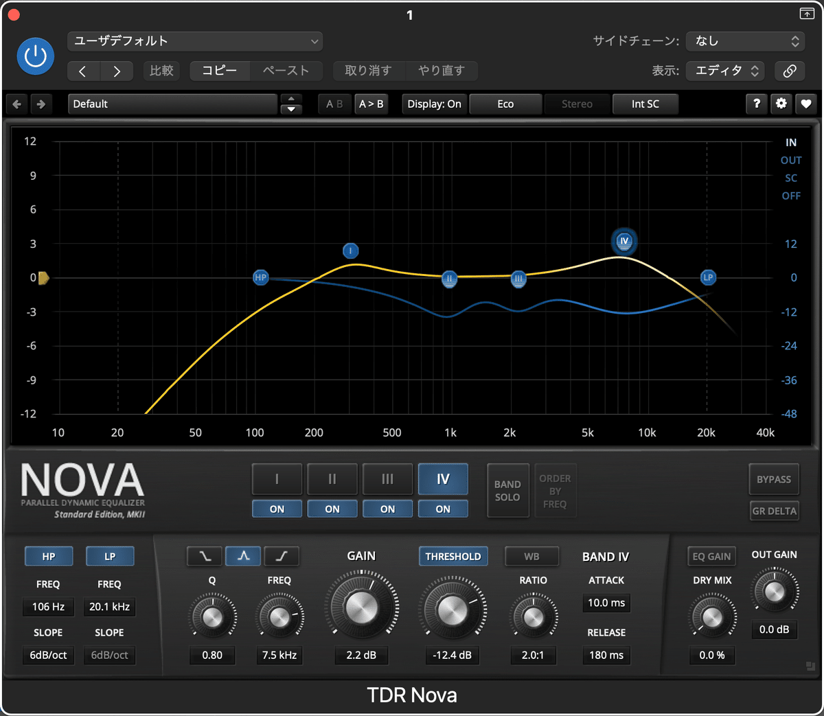
Task: Open the Nova settings gear
Action: click(781, 104)
